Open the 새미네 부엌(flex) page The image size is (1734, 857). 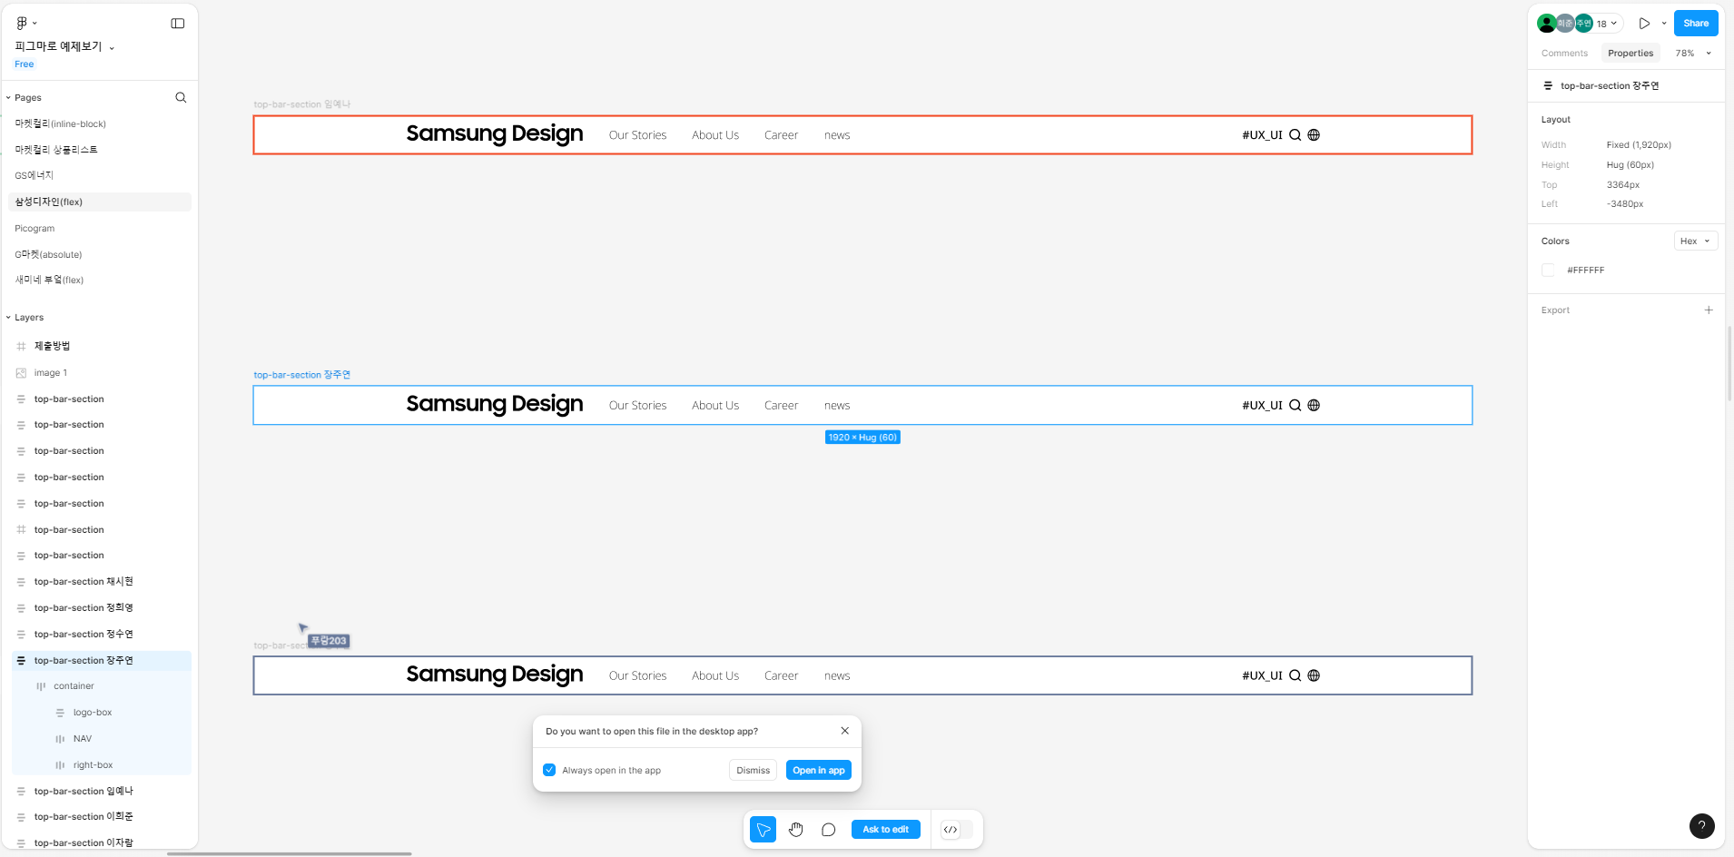coord(49,280)
